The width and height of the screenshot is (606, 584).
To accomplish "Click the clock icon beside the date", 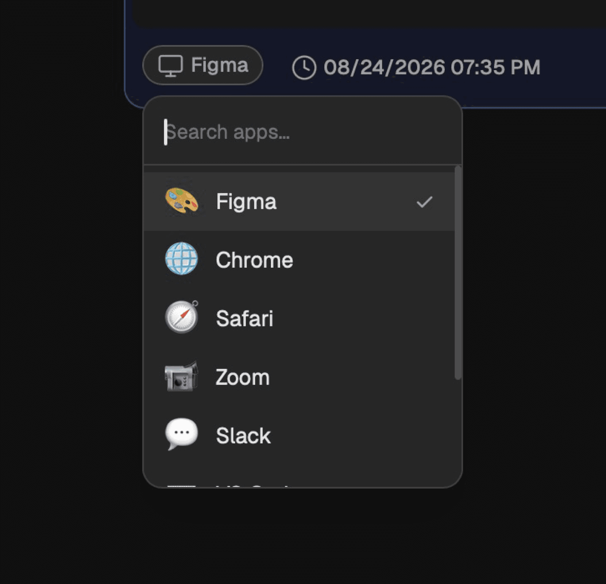I will click(304, 68).
